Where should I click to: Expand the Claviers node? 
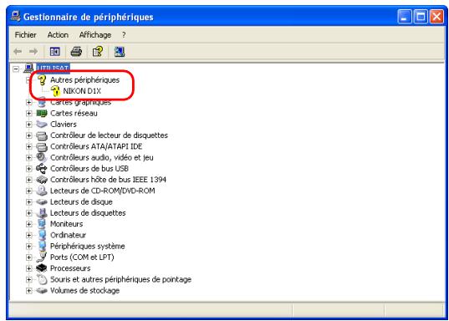point(28,125)
